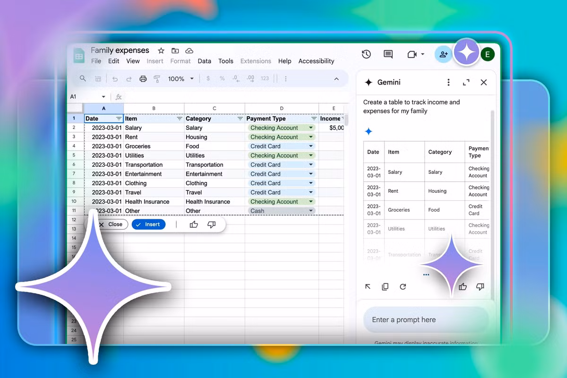Toggle the Date column filter
Viewport: 567px width, 378px height.
point(119,119)
